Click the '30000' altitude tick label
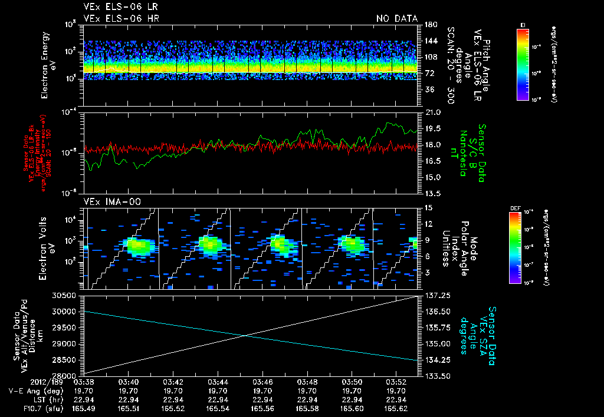Image resolution: width=604 pixels, height=417 pixels. click(x=64, y=312)
